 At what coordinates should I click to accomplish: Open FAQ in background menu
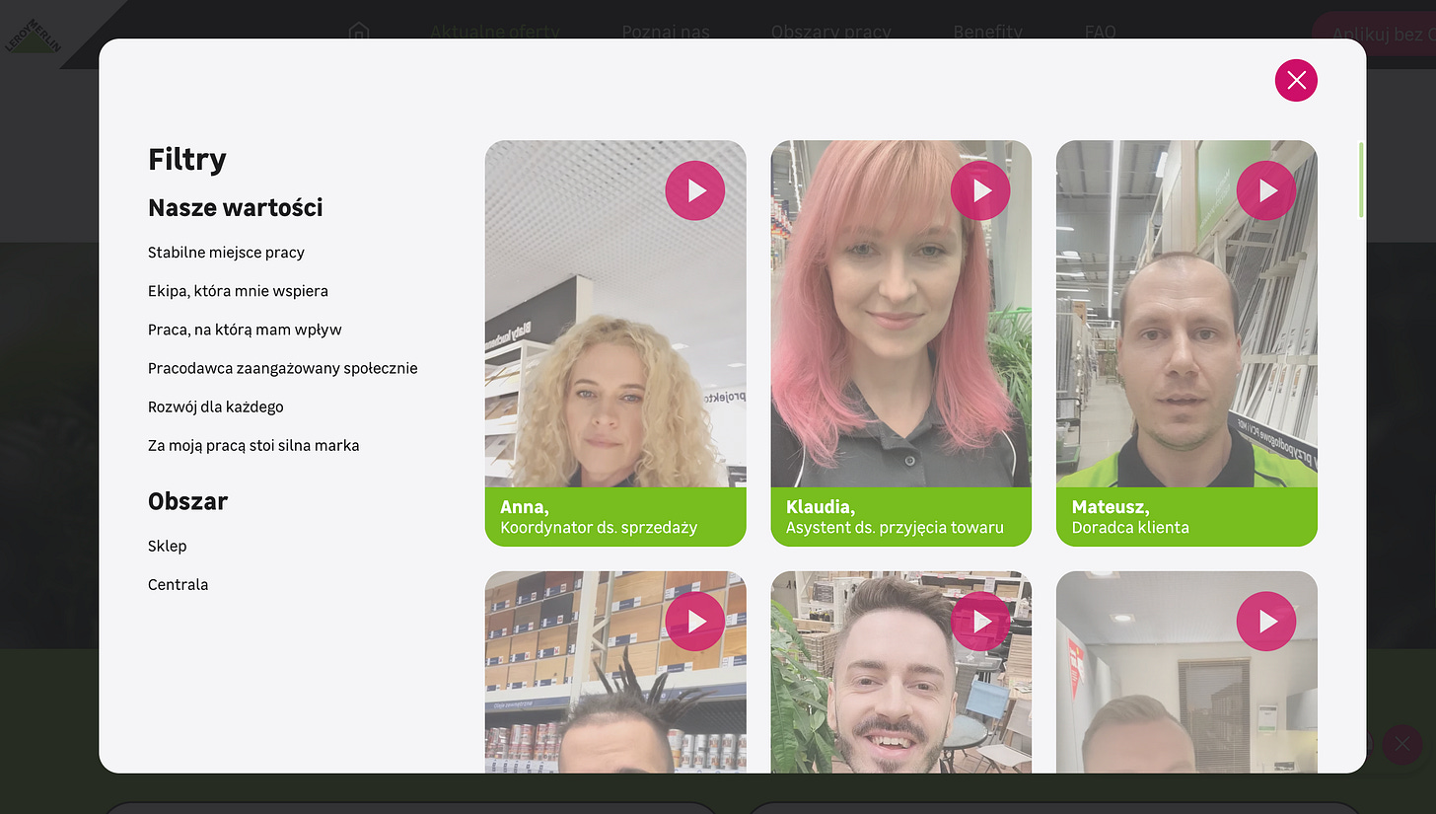click(1101, 32)
